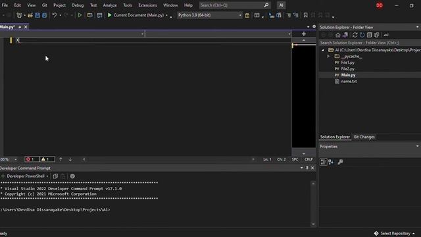The width and height of the screenshot is (421, 237).
Task: Pin the Main.py tab
Action: [x=20, y=27]
